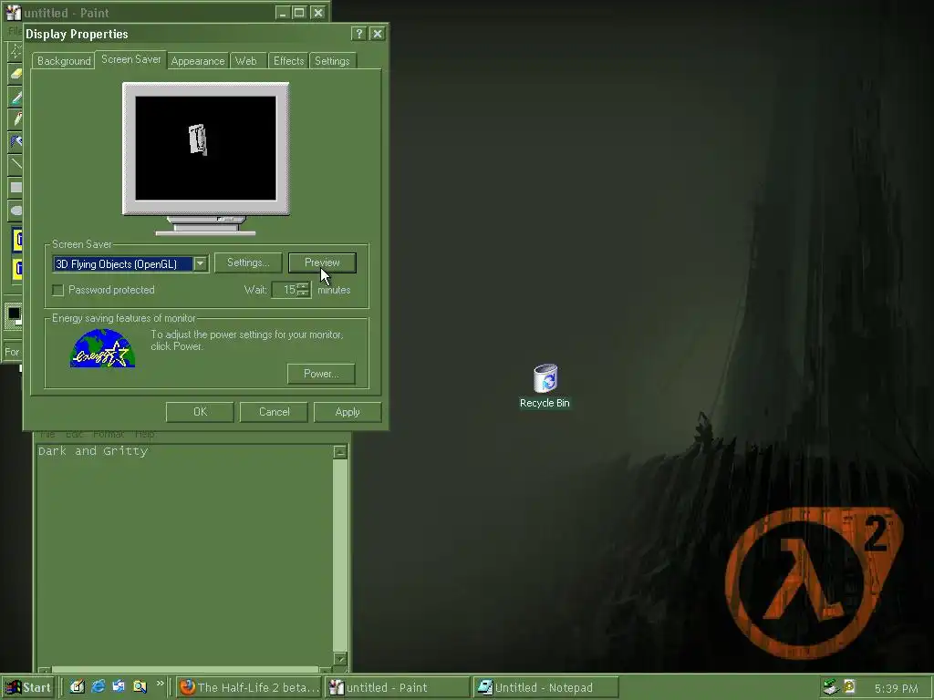
Task: Click the search folder quick launch icon
Action: click(140, 687)
